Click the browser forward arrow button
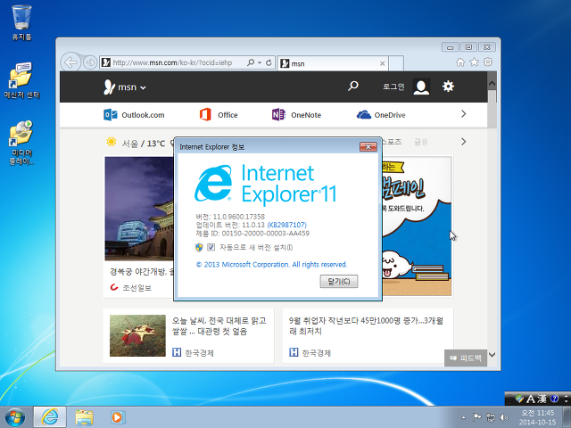 click(x=90, y=62)
